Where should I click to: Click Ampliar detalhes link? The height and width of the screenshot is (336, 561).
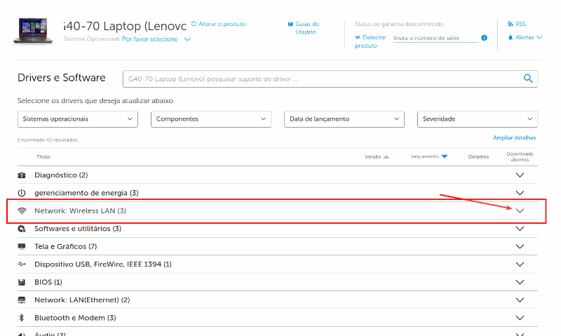click(515, 137)
